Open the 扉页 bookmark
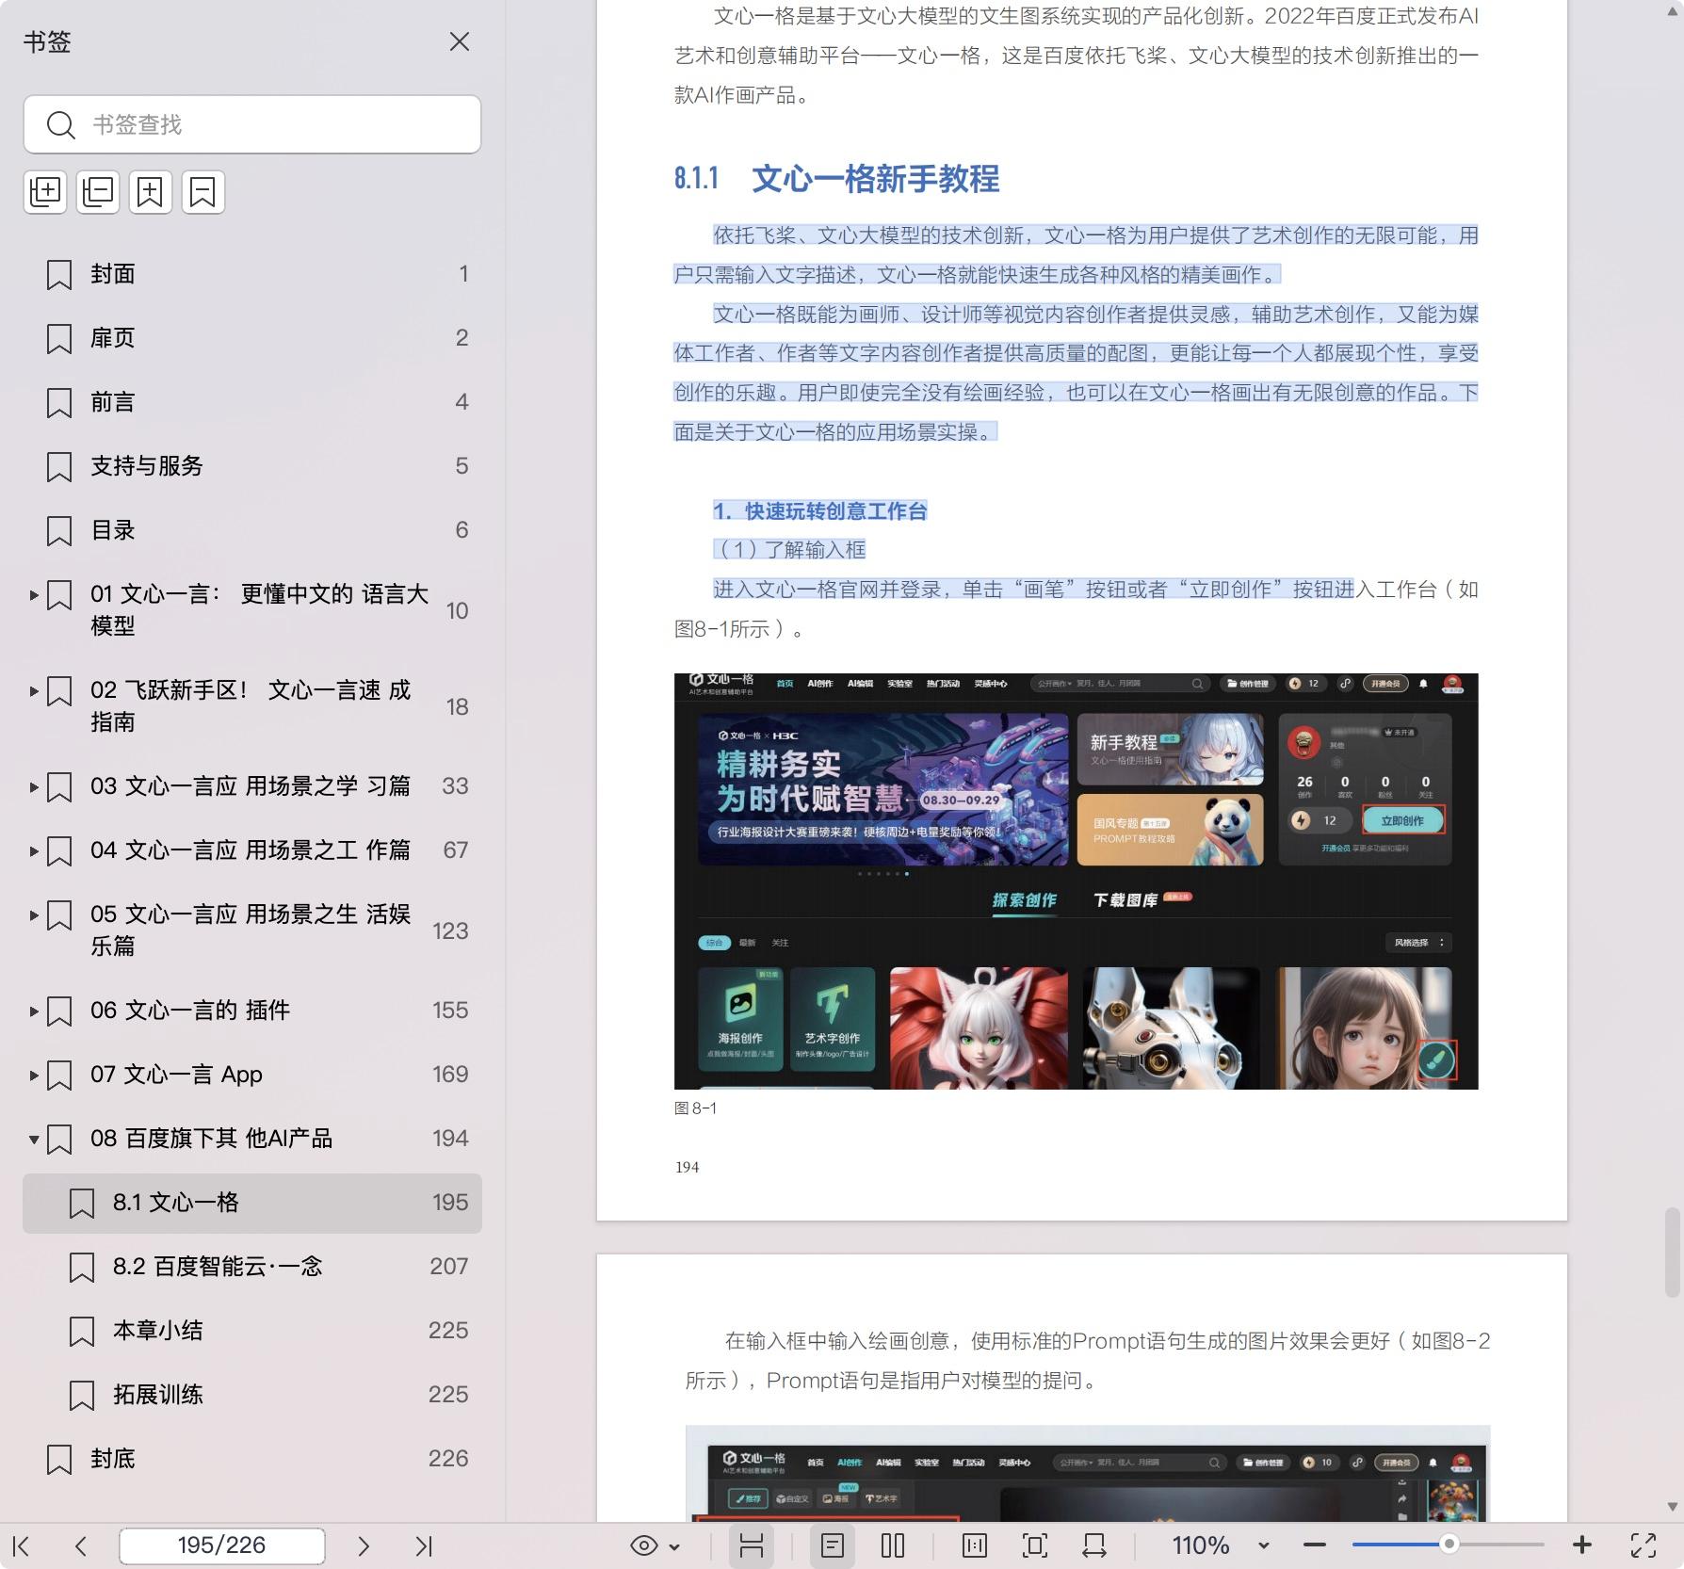The width and height of the screenshot is (1684, 1569). click(252, 338)
